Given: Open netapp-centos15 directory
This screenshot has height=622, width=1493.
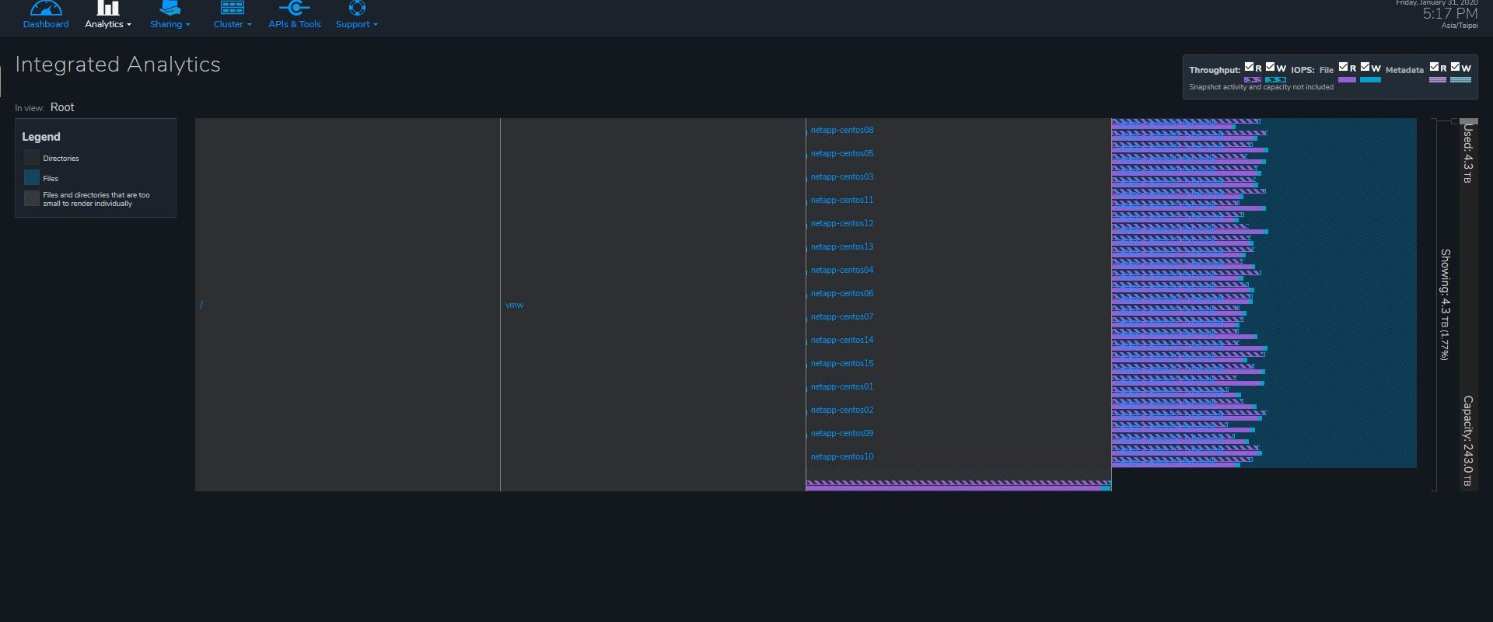Looking at the screenshot, I should coord(842,363).
